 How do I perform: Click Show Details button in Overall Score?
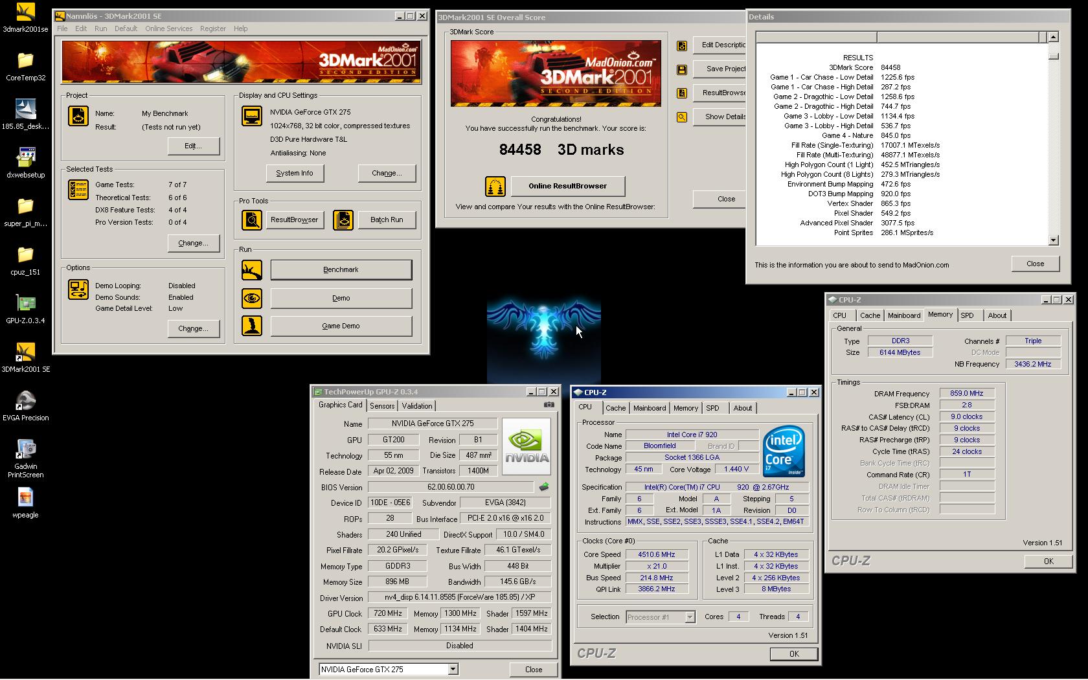click(x=720, y=117)
